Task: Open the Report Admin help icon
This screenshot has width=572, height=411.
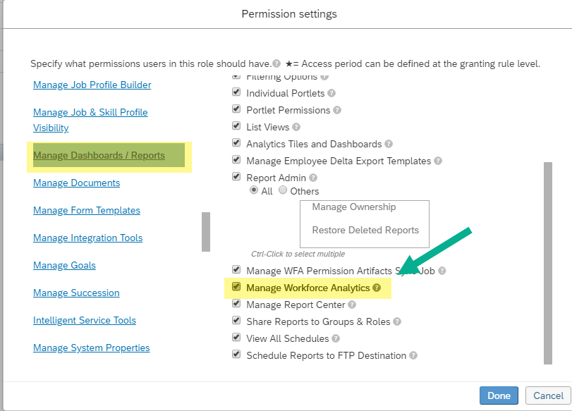Action: click(313, 178)
